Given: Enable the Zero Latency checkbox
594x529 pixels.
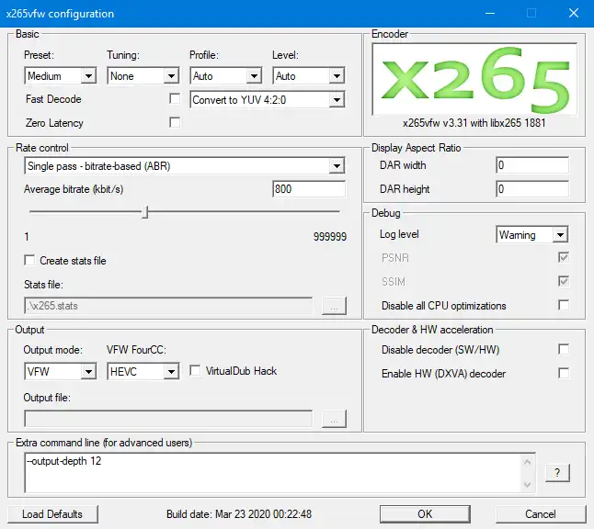Looking at the screenshot, I should 175,122.
